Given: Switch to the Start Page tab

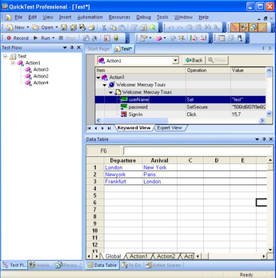Looking at the screenshot, I should [x=98, y=49].
